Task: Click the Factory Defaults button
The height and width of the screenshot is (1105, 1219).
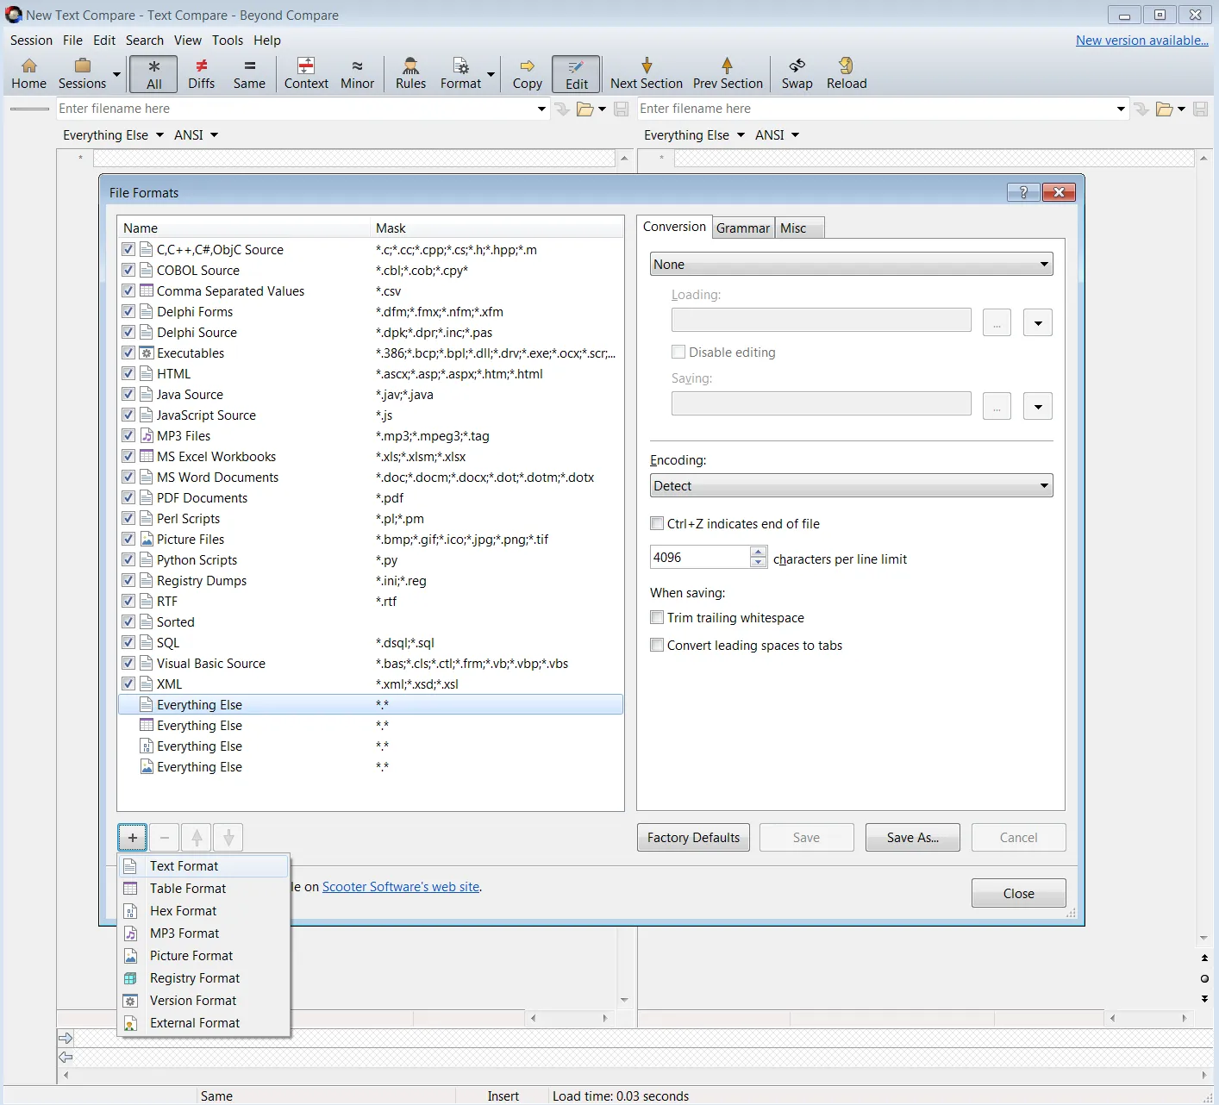Action: pos(693,837)
